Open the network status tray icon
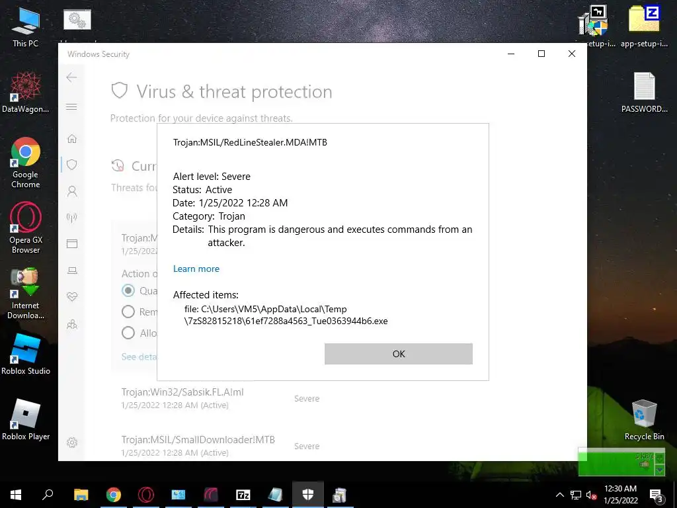Screen dimensions: 677x508 coord(576,495)
